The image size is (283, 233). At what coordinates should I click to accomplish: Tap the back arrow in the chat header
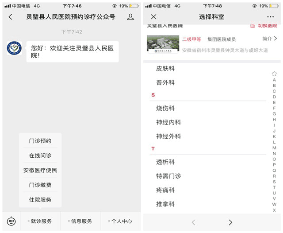pos(11,17)
